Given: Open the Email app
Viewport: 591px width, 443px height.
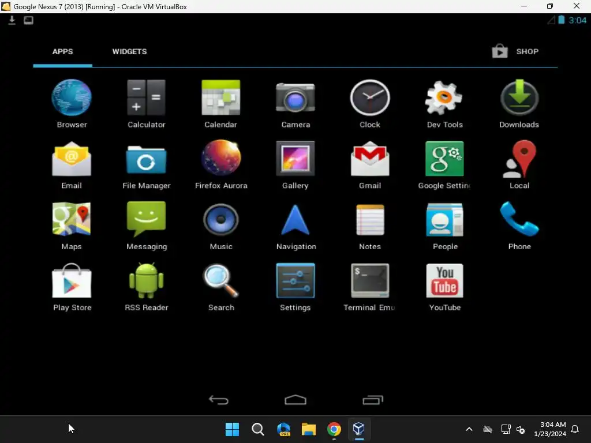Looking at the screenshot, I should point(72,164).
